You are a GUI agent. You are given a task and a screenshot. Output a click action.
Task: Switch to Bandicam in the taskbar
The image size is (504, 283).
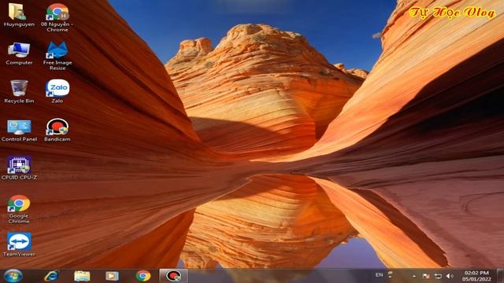pyautogui.click(x=173, y=276)
